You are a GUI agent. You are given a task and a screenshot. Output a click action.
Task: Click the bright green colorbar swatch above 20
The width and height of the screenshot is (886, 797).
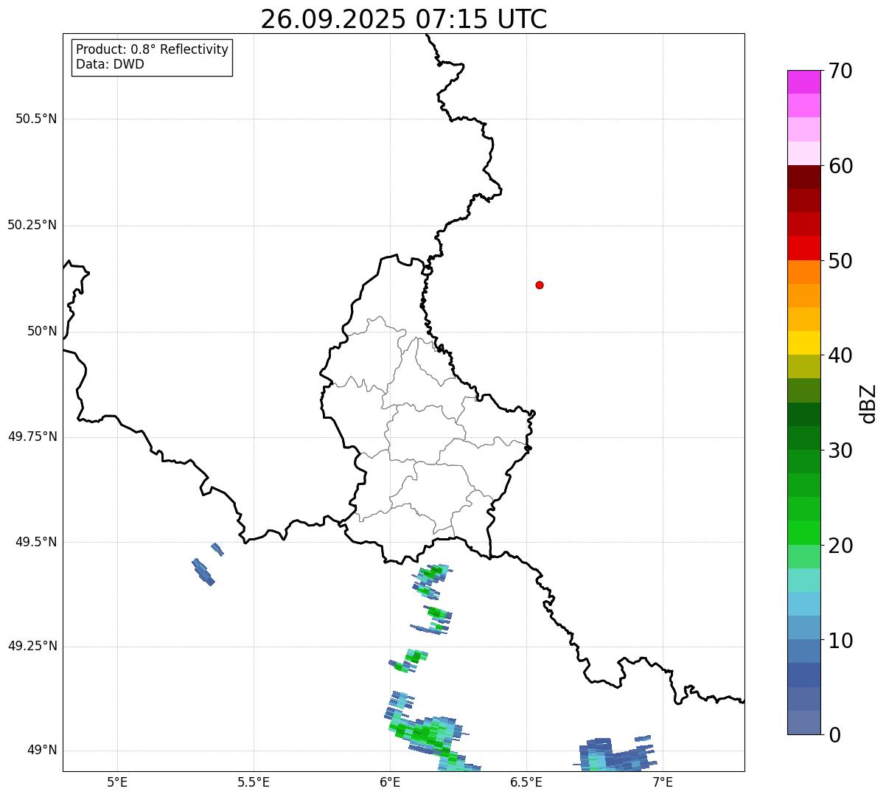coord(803,533)
